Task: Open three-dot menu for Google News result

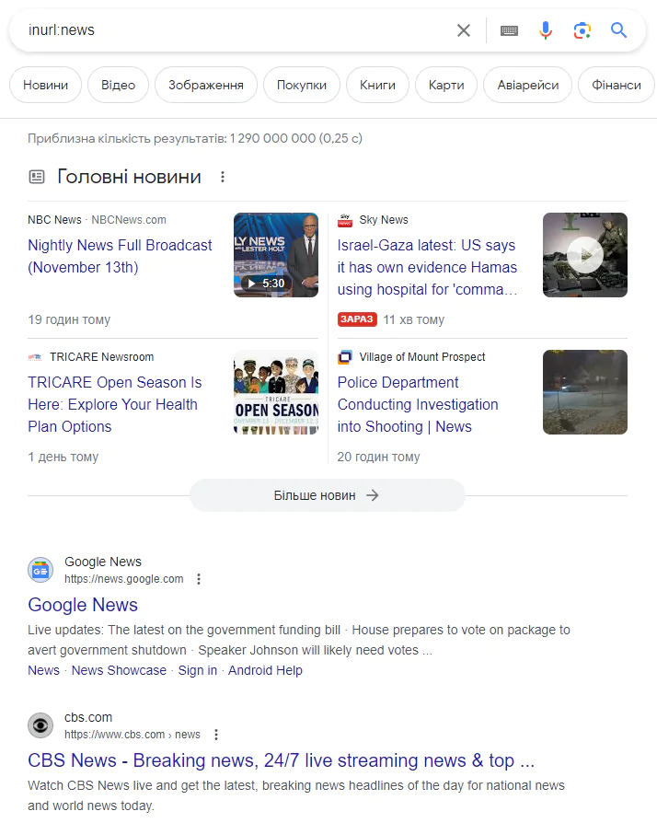Action: 199,579
